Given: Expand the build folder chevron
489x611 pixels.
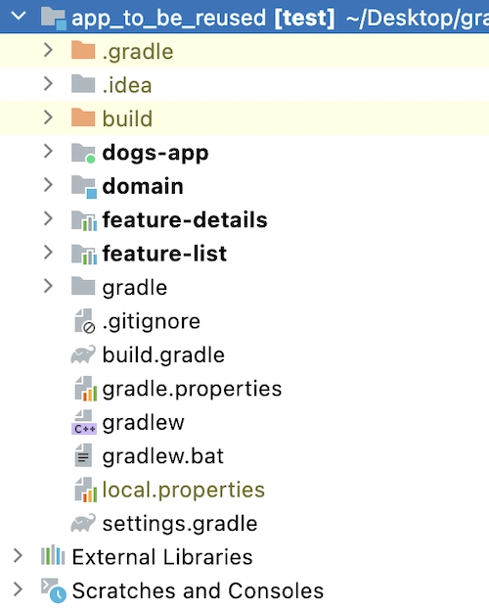Looking at the screenshot, I should pyautogui.click(x=48, y=117).
